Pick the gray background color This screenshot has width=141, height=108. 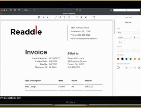(x=126, y=67)
